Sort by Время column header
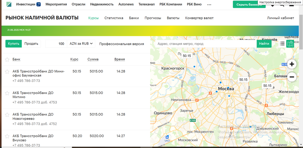The image size is (303, 148). 119,59
